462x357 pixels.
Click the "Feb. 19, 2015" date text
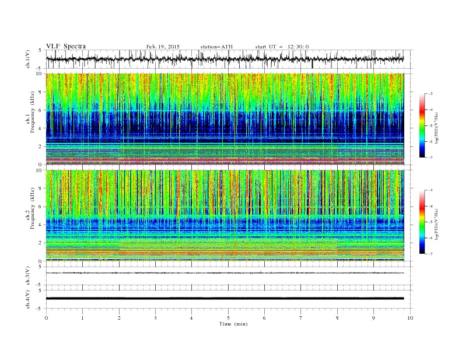click(x=163, y=47)
